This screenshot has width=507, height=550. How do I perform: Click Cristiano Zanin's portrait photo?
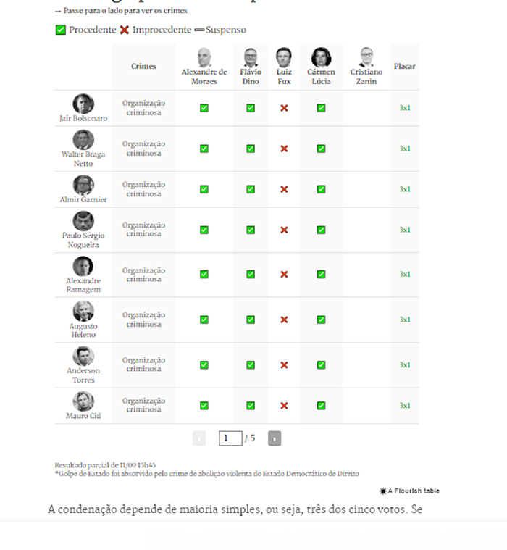[366, 57]
